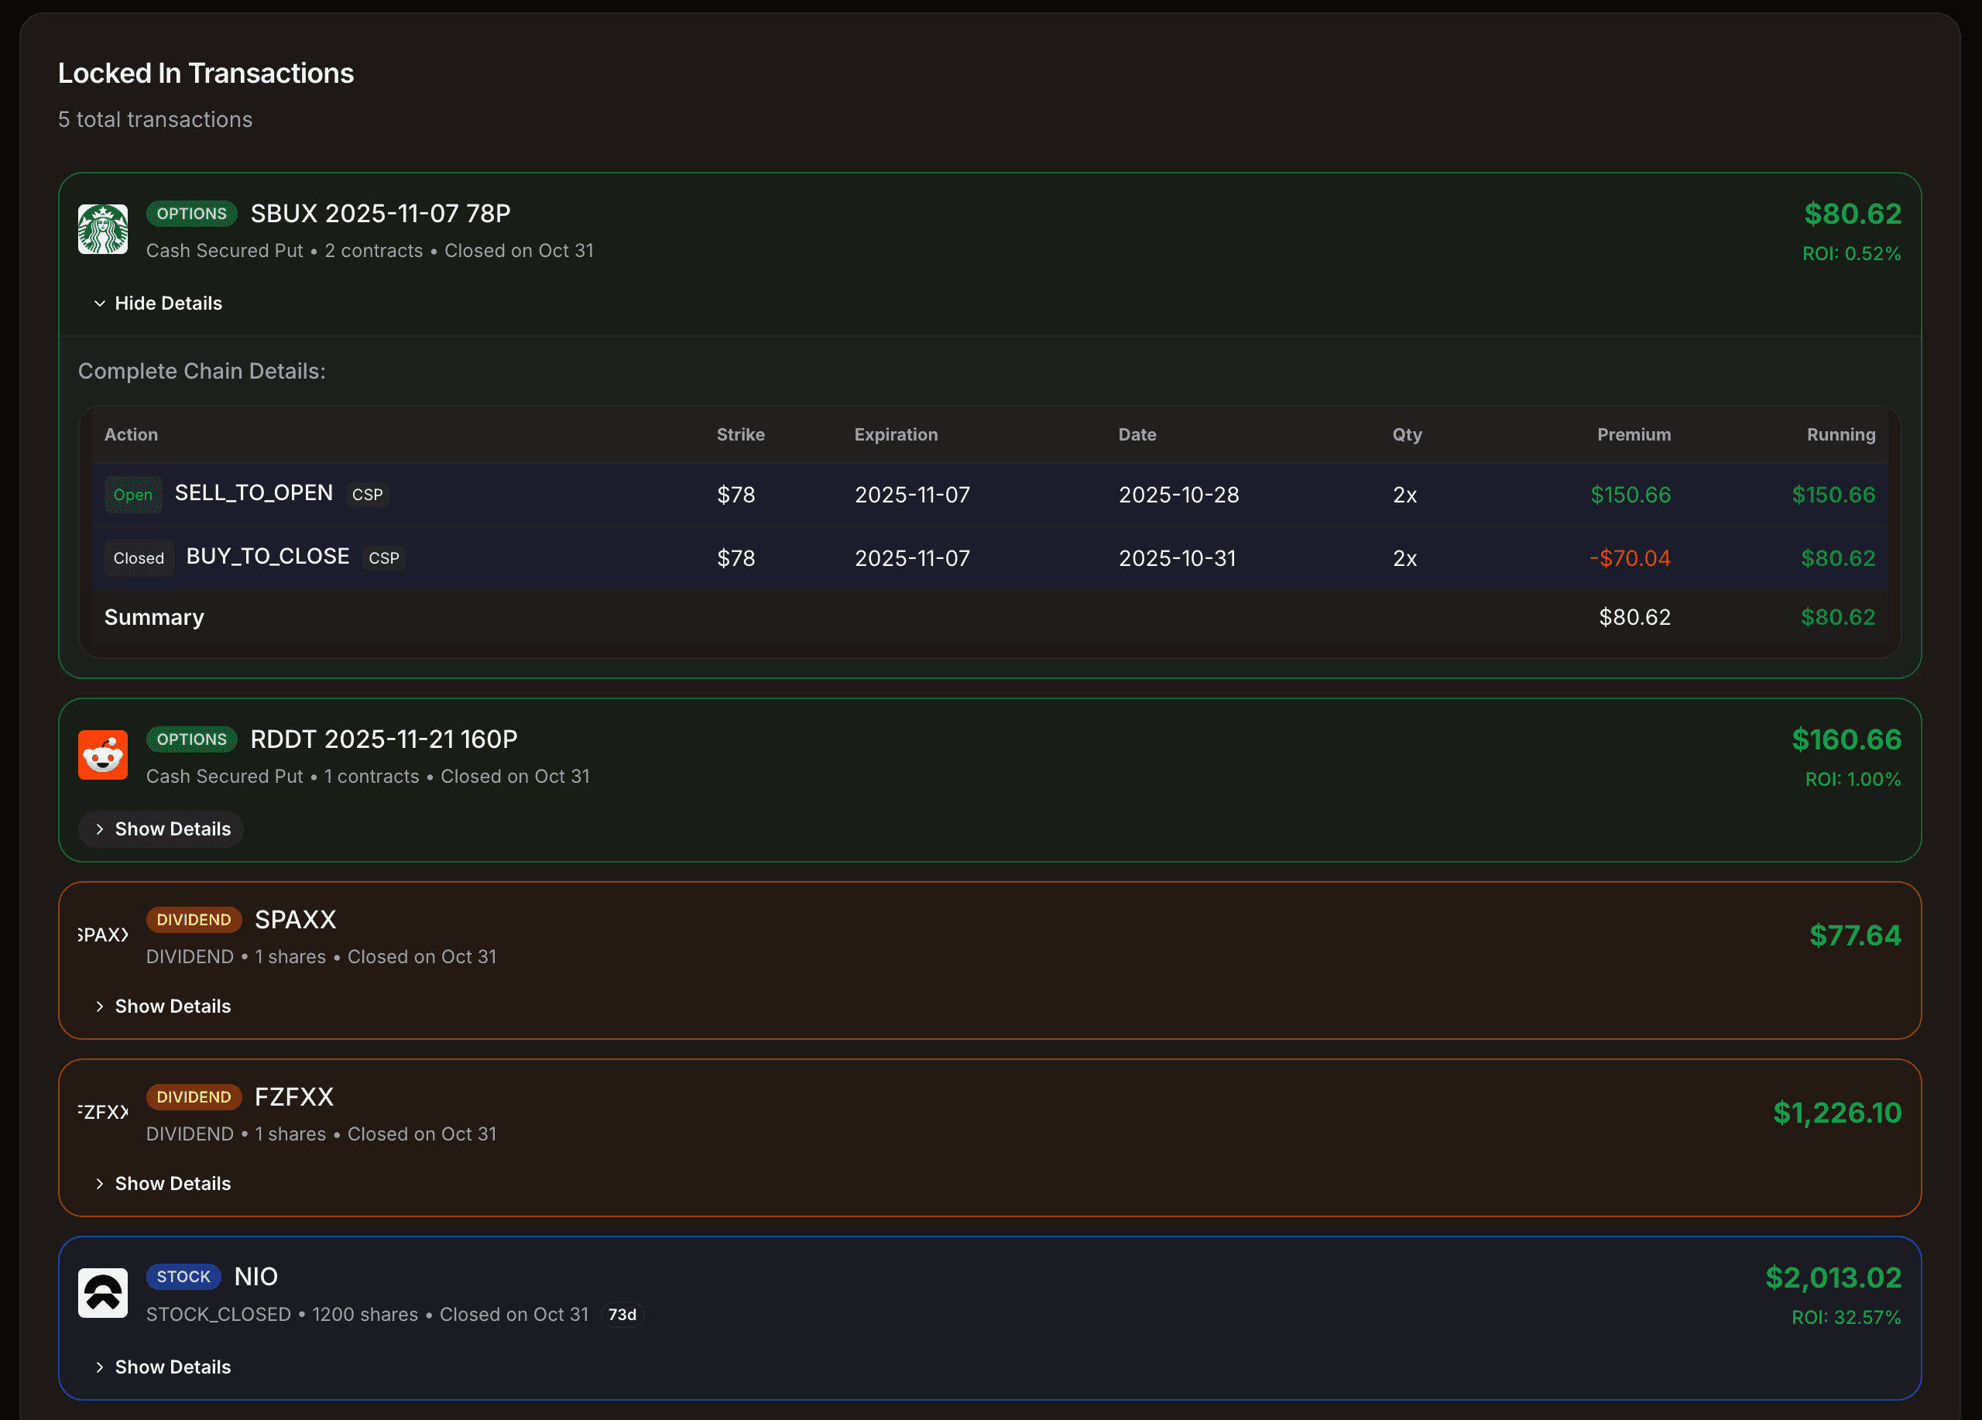1982x1420 pixels.
Task: Collapse SBUX details with Hide Details
Action: 159,304
